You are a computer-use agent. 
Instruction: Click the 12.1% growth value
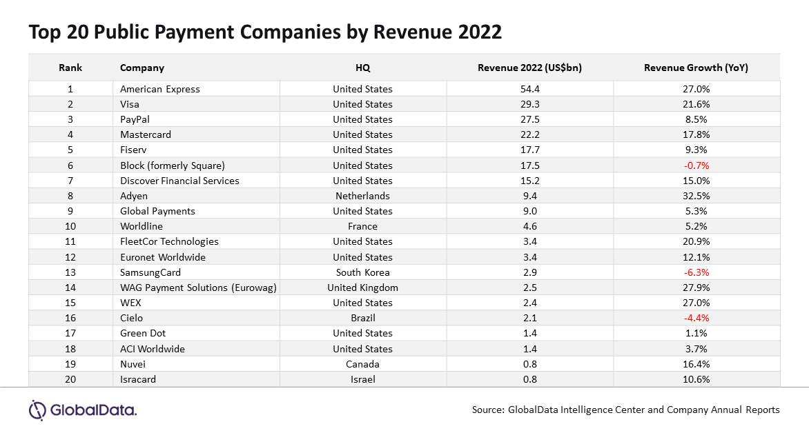tap(696, 257)
